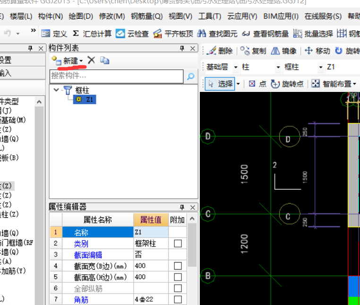Screen dimensions: 360x305
Task: Open the 钢筋量(Q) menu
Action: (x=147, y=16)
